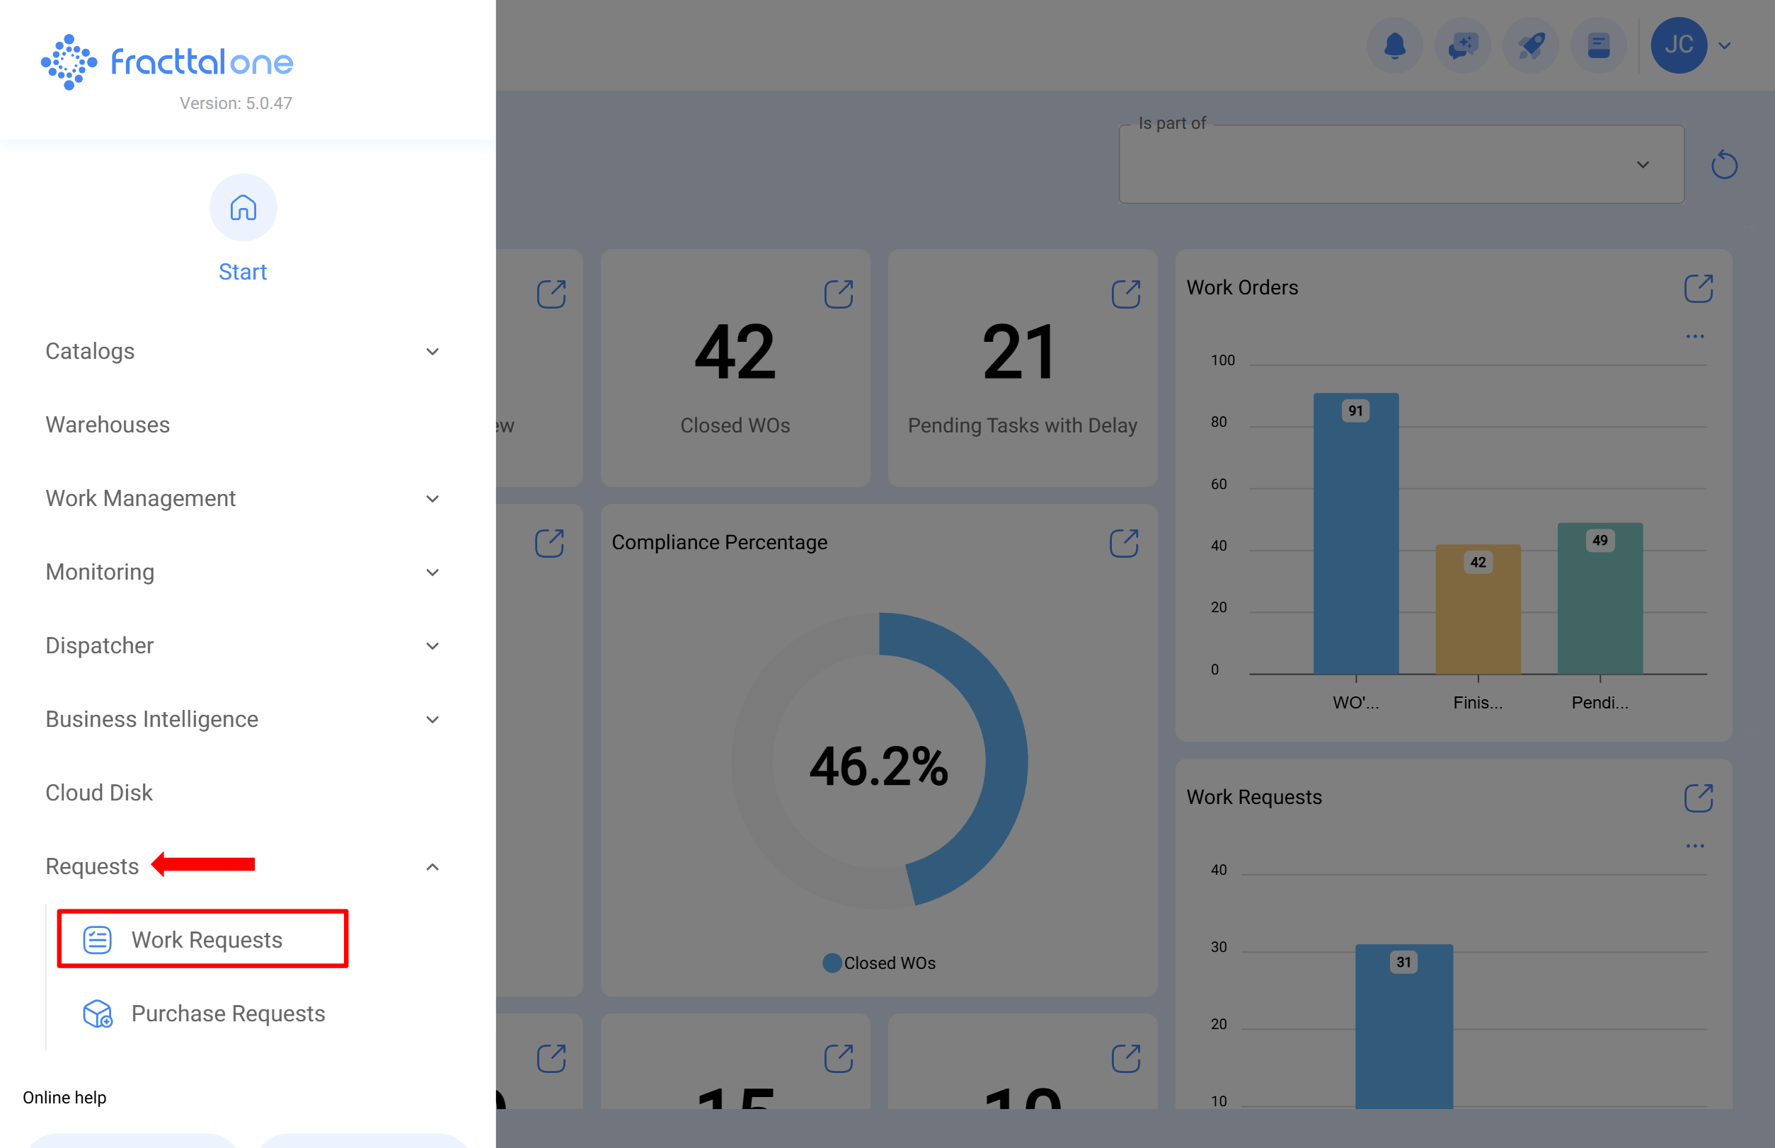Screen dimensions: 1775x1148
Task: Click the 42 Closed WOs number
Action: (x=735, y=352)
